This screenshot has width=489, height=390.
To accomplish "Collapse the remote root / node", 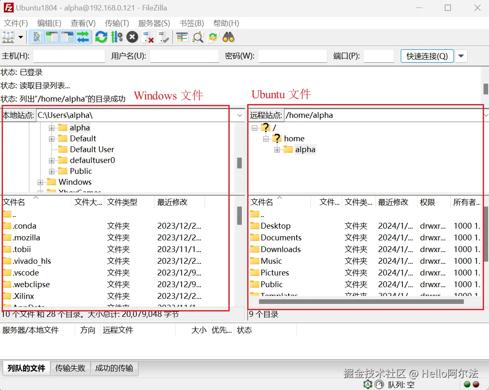I will coord(254,128).
